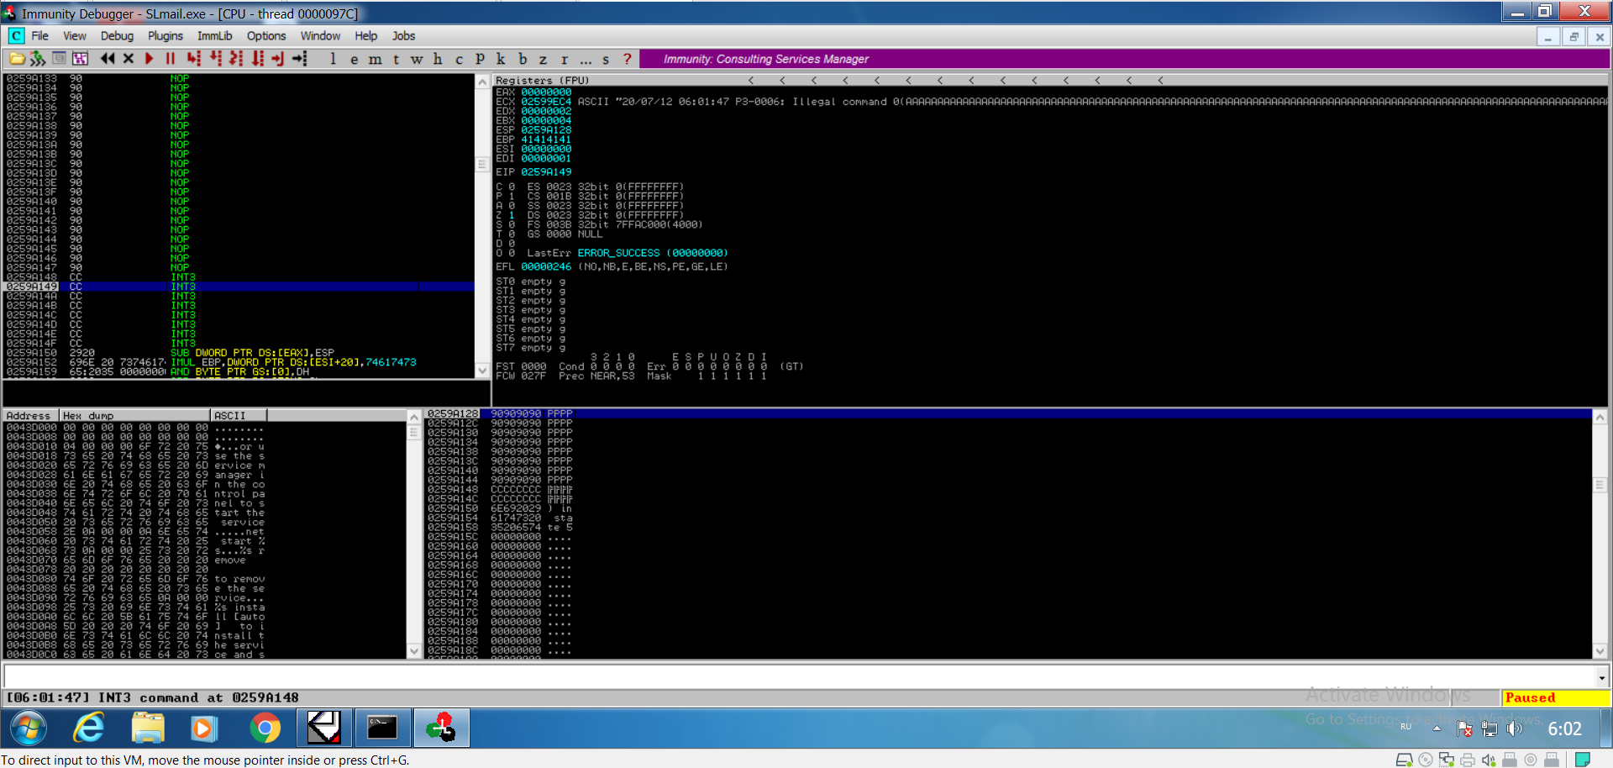1613x768 pixels.
Task: Click the Hex dump column header
Action: pyautogui.click(x=134, y=416)
